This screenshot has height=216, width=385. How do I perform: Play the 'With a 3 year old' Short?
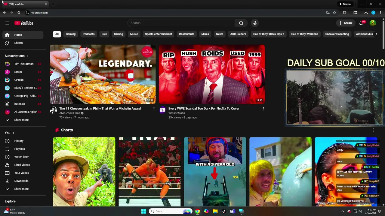pos(215,172)
